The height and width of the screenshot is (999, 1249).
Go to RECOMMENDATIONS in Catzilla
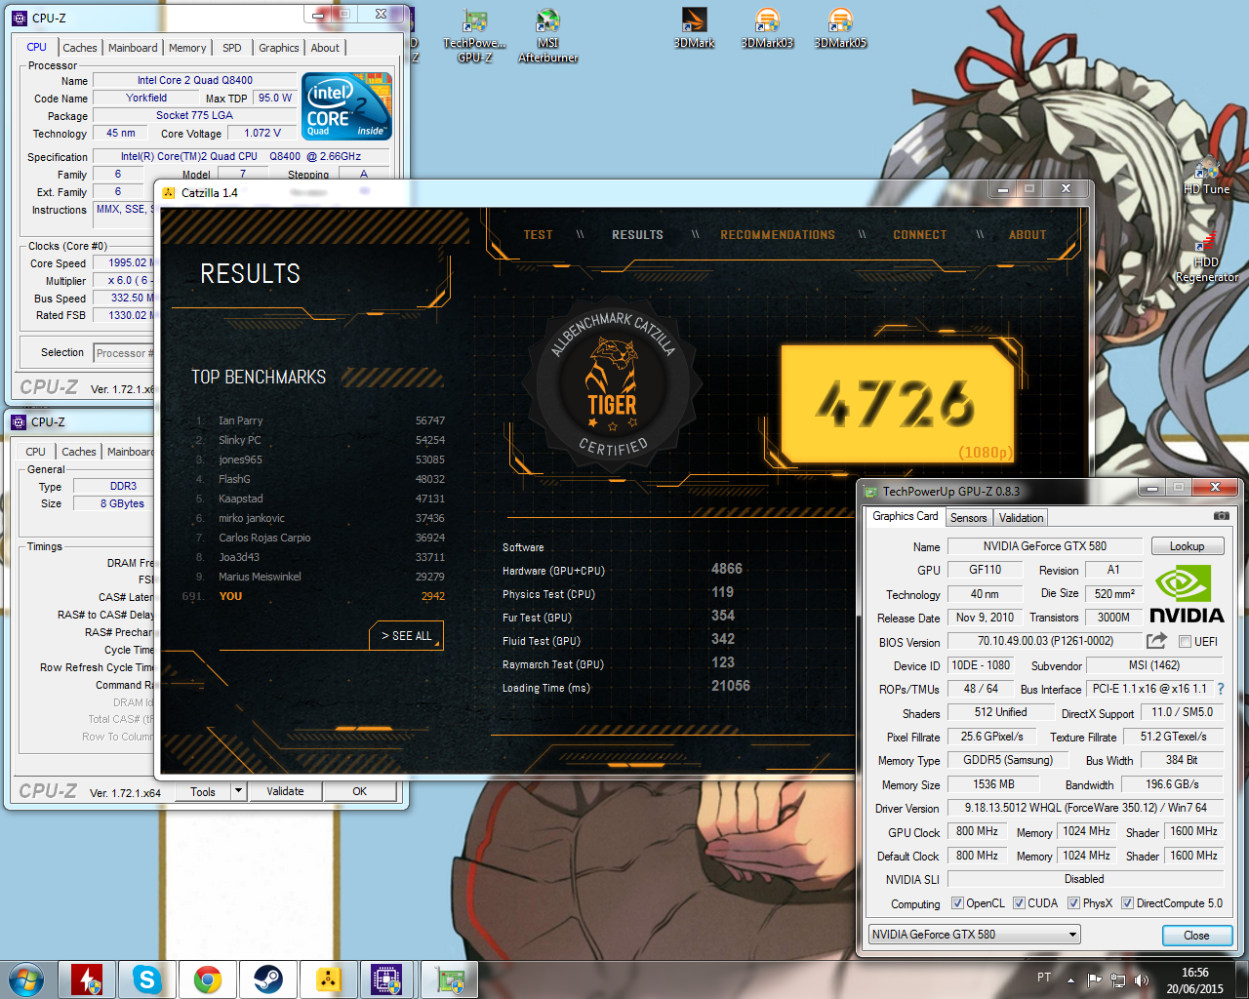tap(778, 235)
